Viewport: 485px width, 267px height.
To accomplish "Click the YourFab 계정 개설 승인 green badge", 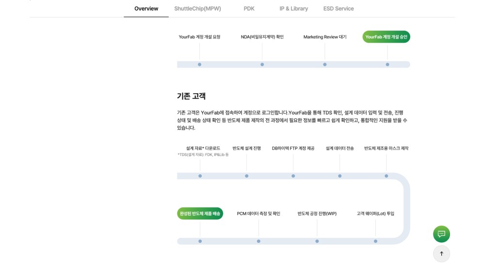I will [x=387, y=37].
